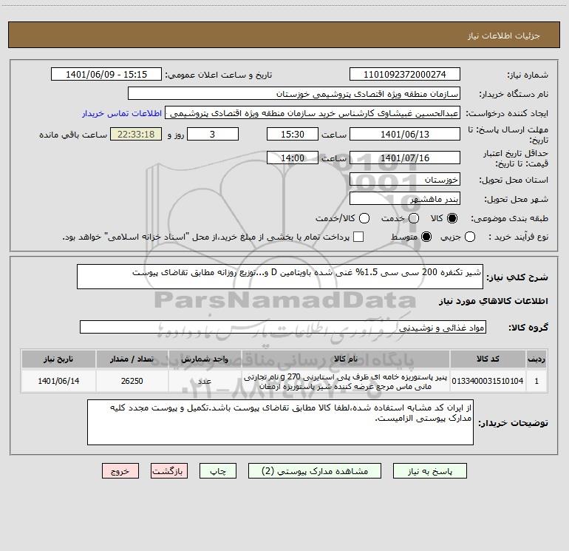The image size is (569, 551).
Task: Open مشاهده مدارک پیوستی (2) button
Action: (315, 470)
